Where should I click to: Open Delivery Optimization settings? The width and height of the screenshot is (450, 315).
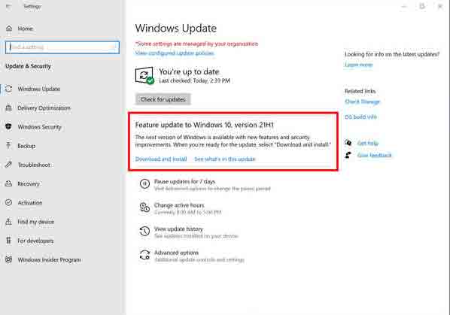(x=44, y=108)
